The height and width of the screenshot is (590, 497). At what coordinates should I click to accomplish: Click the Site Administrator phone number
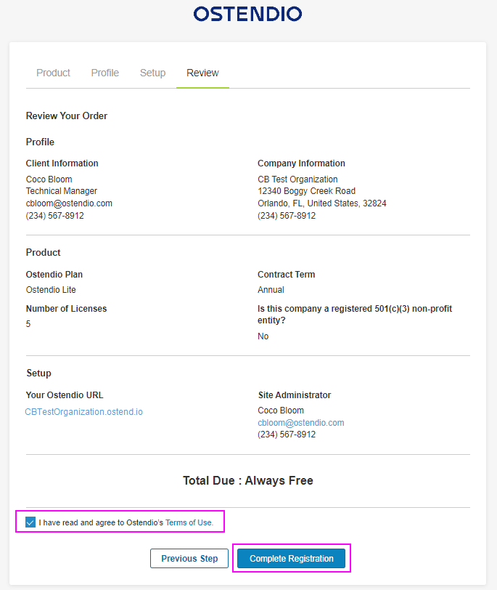287,435
